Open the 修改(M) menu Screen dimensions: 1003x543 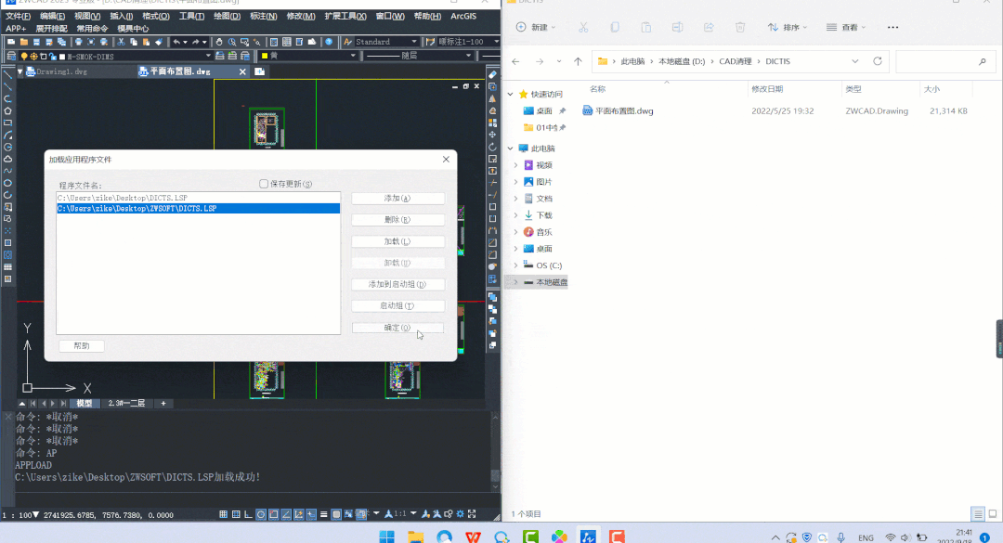click(x=301, y=16)
